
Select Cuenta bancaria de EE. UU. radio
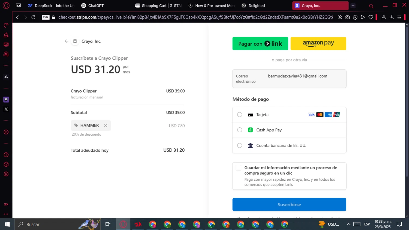[x=240, y=145]
